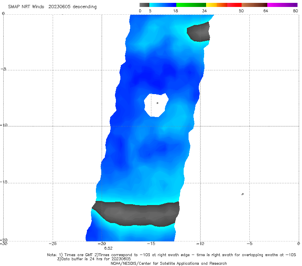The width and height of the screenshot is (302, 266).
Task: Click the longitude axis label '-15'
Action: 151,243
